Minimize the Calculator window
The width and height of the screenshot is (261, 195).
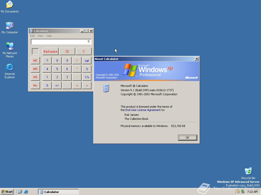(82, 31)
